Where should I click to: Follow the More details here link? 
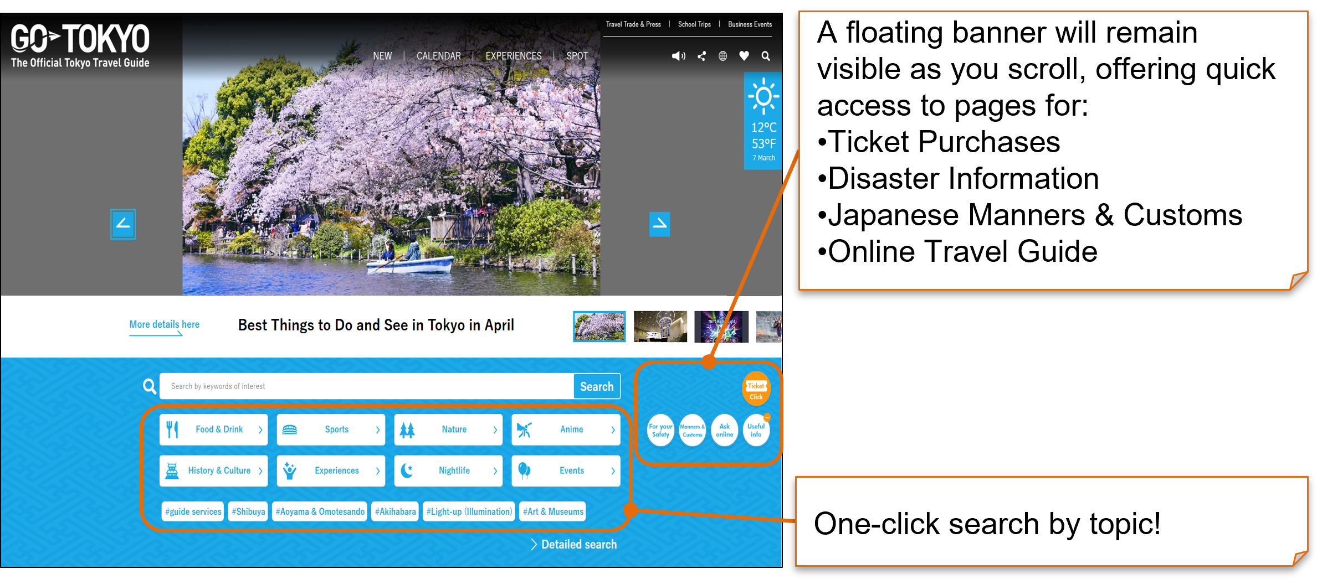(x=164, y=324)
